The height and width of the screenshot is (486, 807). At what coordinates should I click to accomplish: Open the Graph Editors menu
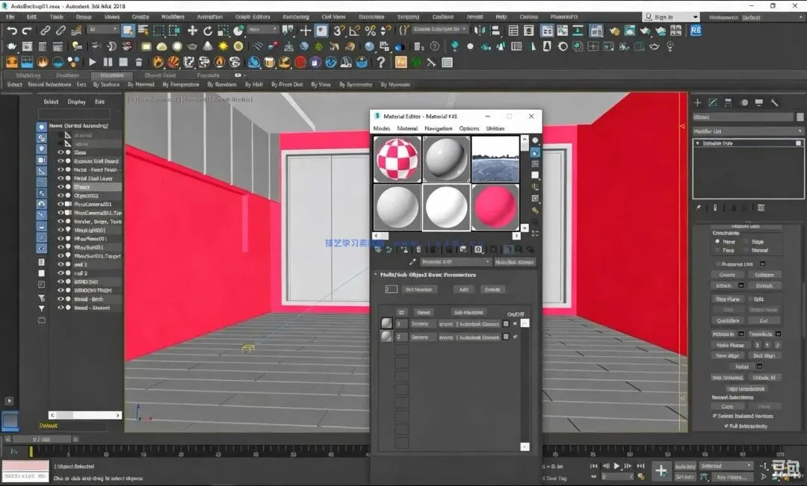pyautogui.click(x=253, y=17)
